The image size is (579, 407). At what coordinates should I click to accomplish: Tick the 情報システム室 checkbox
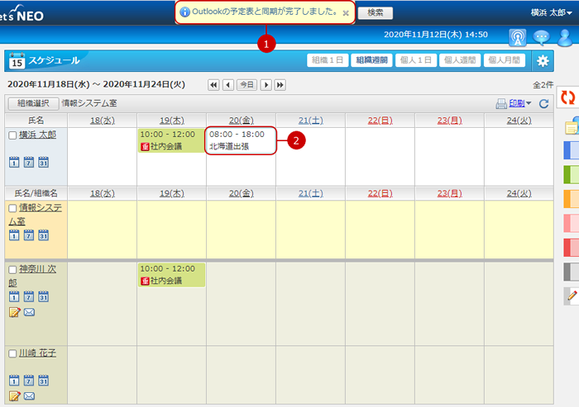click(12, 207)
